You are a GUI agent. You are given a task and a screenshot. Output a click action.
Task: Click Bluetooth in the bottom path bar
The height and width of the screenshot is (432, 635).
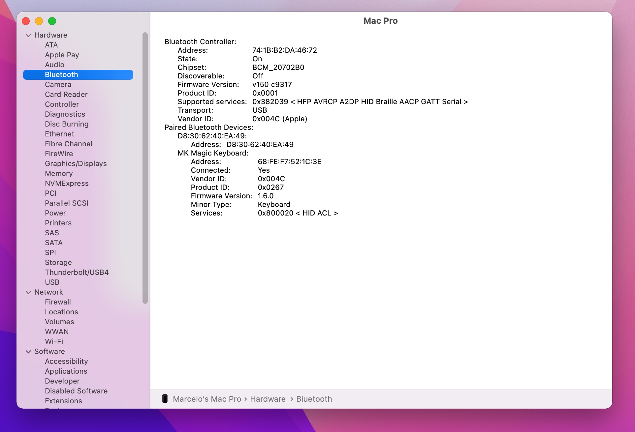[x=314, y=399]
